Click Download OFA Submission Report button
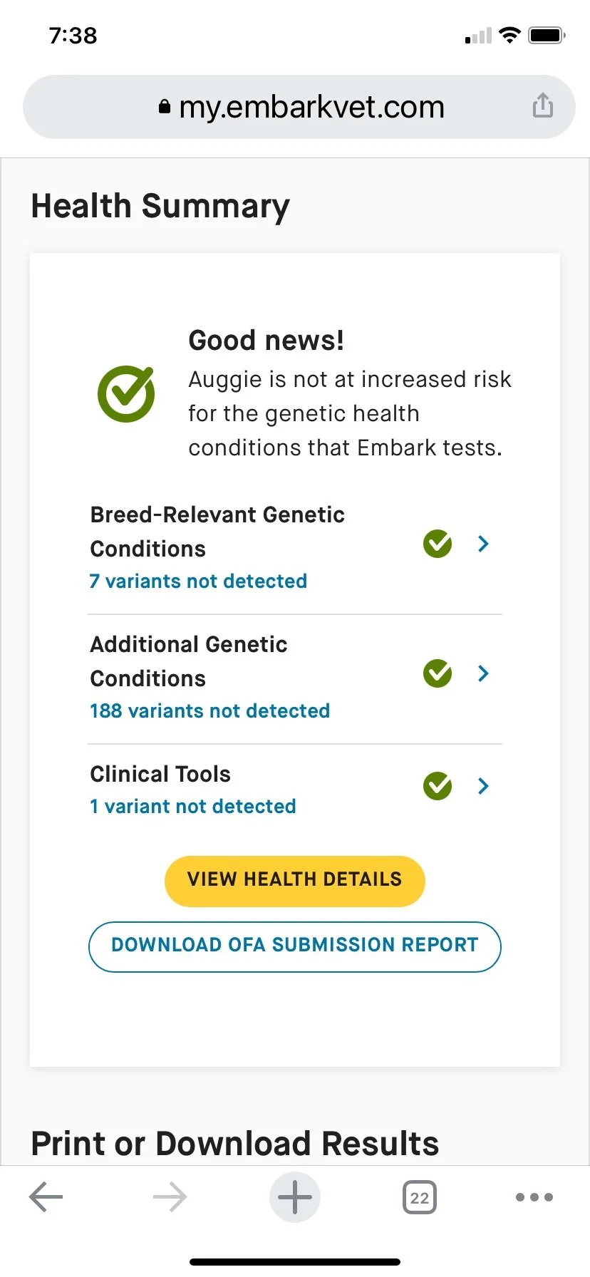The height and width of the screenshot is (1277, 590). coord(295,946)
